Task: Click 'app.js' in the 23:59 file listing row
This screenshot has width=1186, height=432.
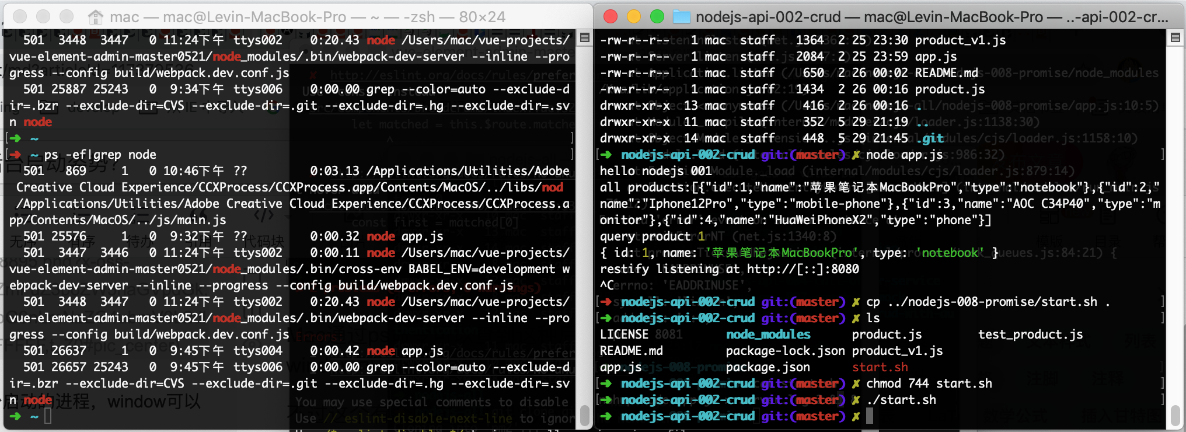Action: pyautogui.click(x=936, y=57)
